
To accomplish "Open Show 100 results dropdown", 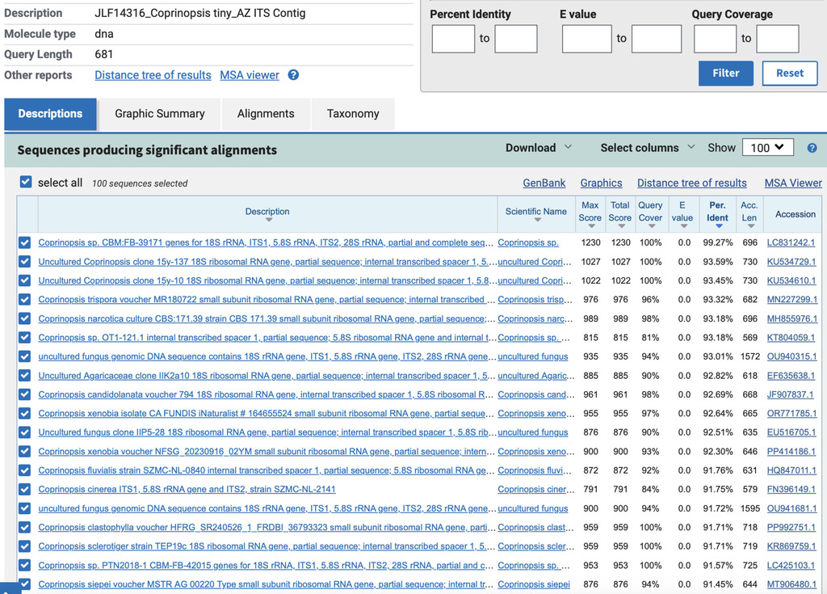I will tap(767, 148).
